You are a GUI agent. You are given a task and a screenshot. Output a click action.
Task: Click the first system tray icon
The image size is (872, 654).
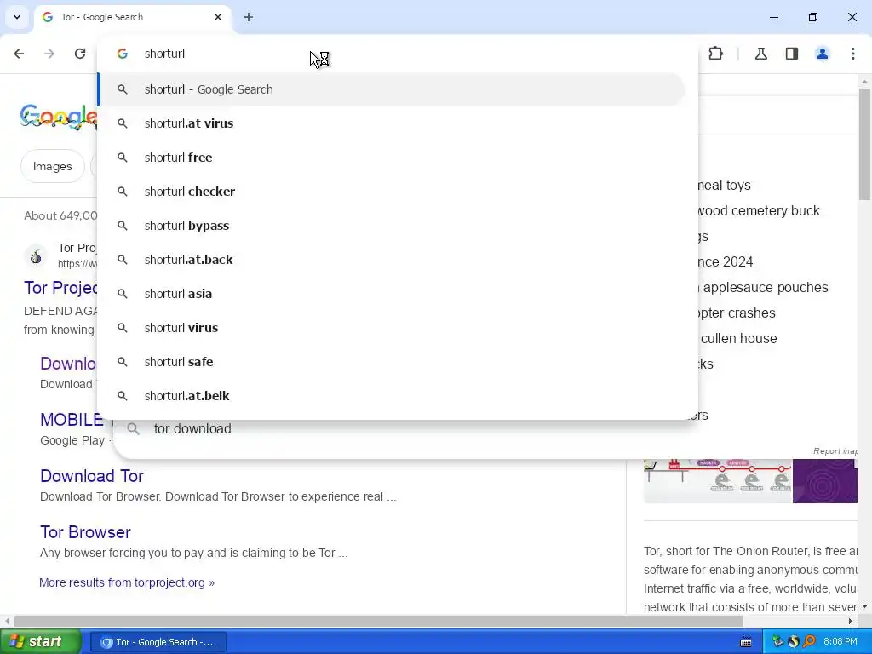click(777, 642)
